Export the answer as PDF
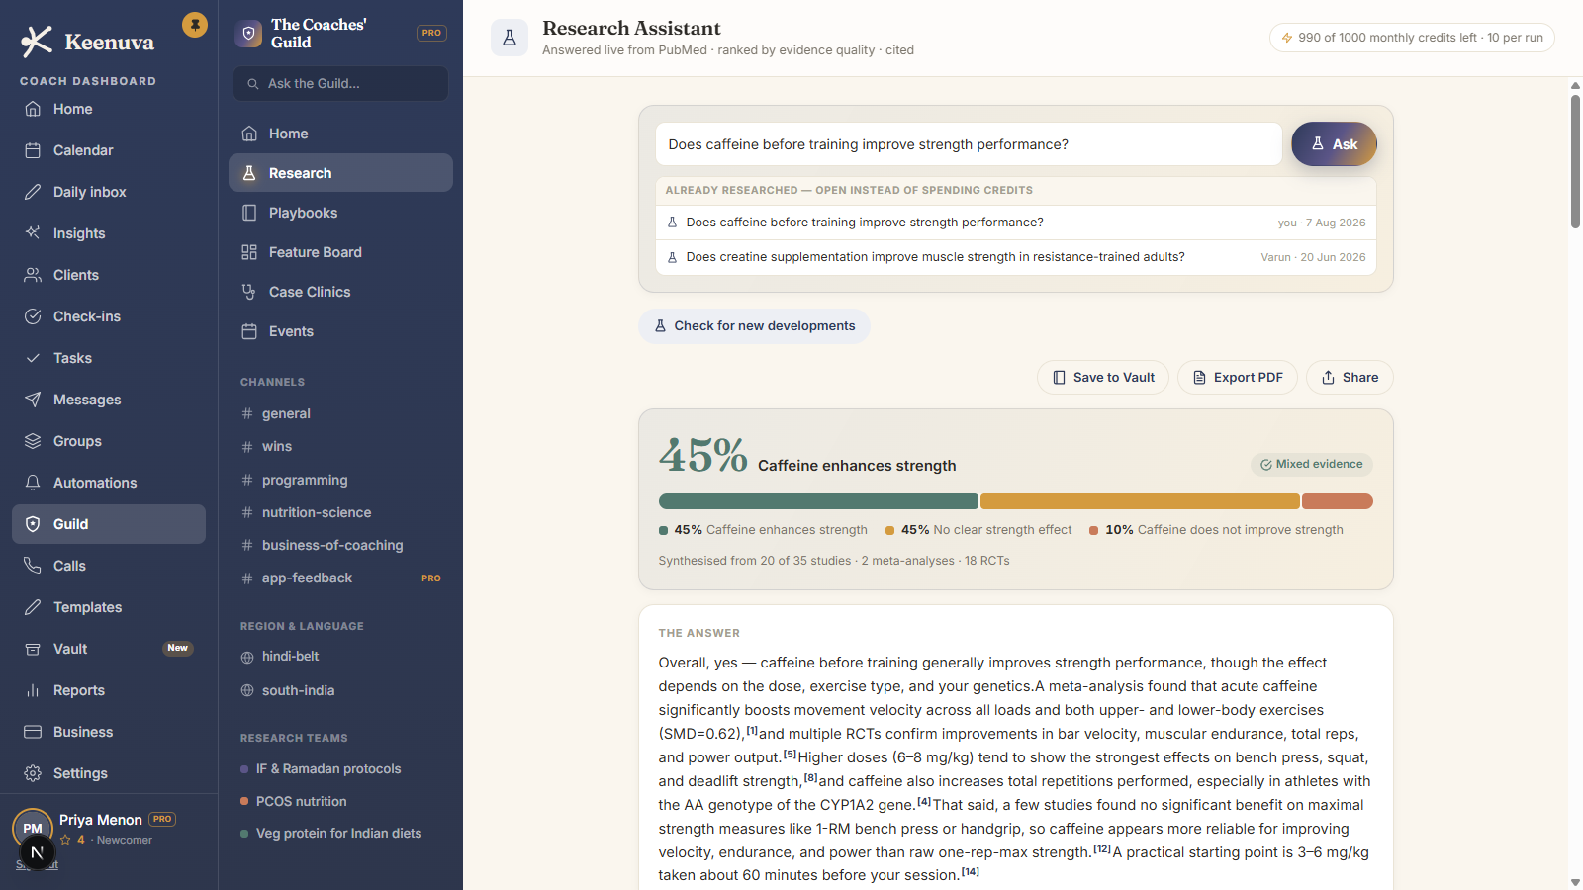This screenshot has width=1583, height=890. click(x=1237, y=378)
